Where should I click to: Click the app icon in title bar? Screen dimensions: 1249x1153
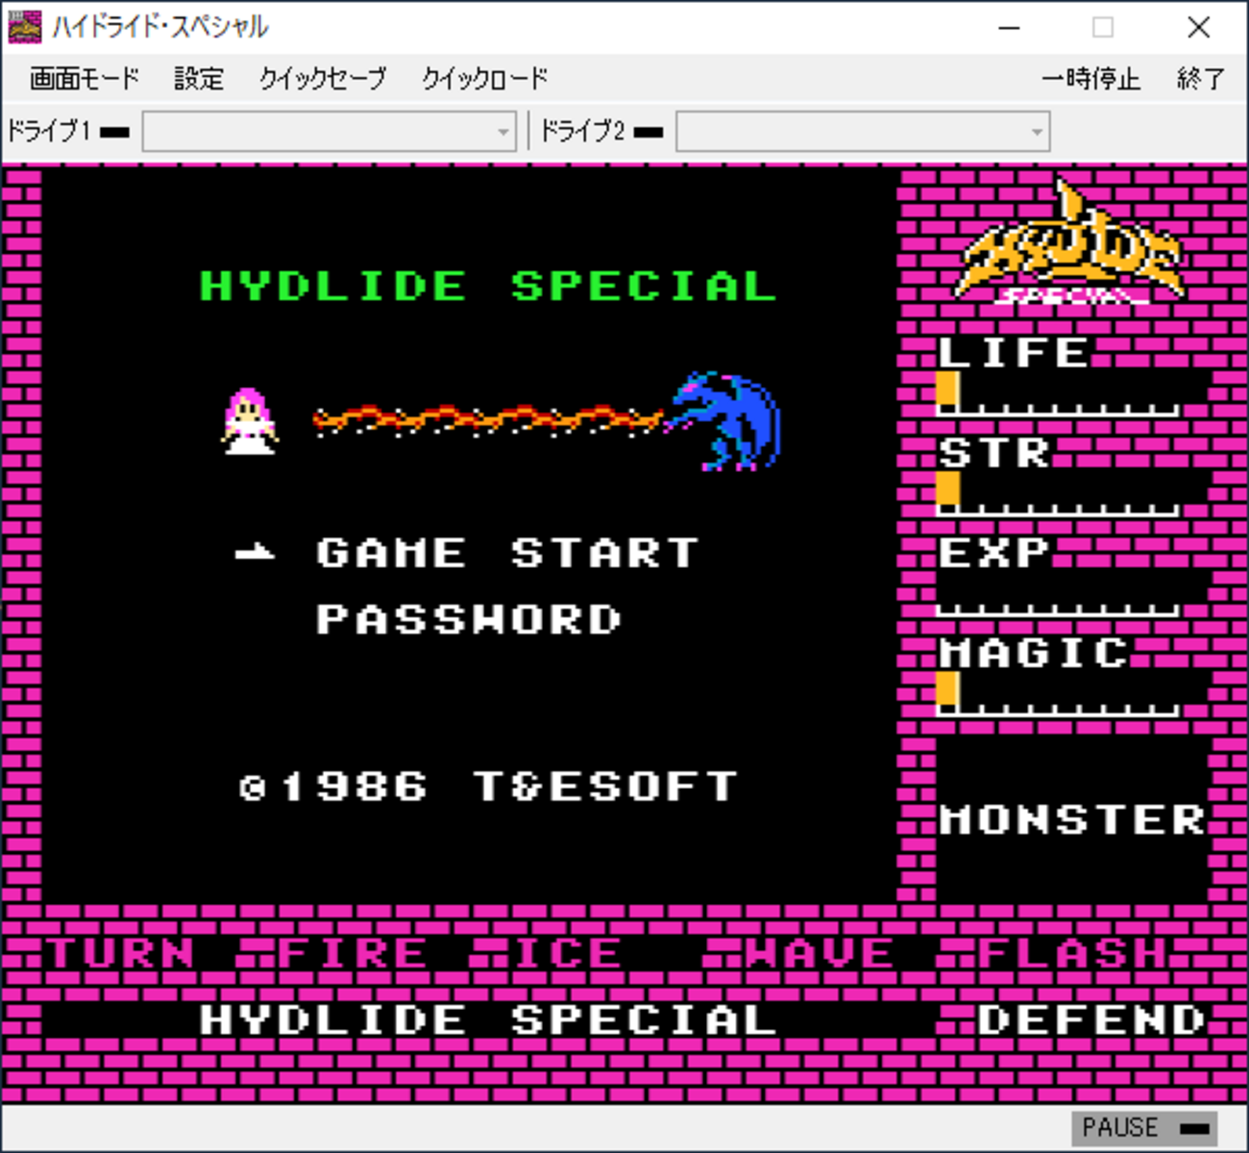[25, 27]
